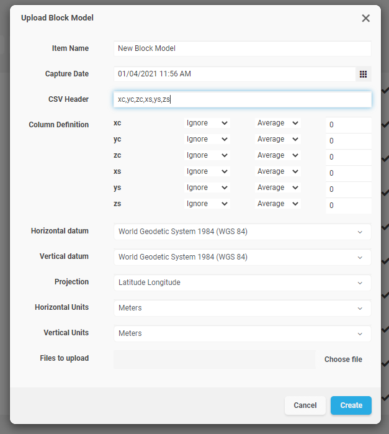Open the Capture Date calendar picker icon
The image size is (389, 434).
pyautogui.click(x=364, y=74)
